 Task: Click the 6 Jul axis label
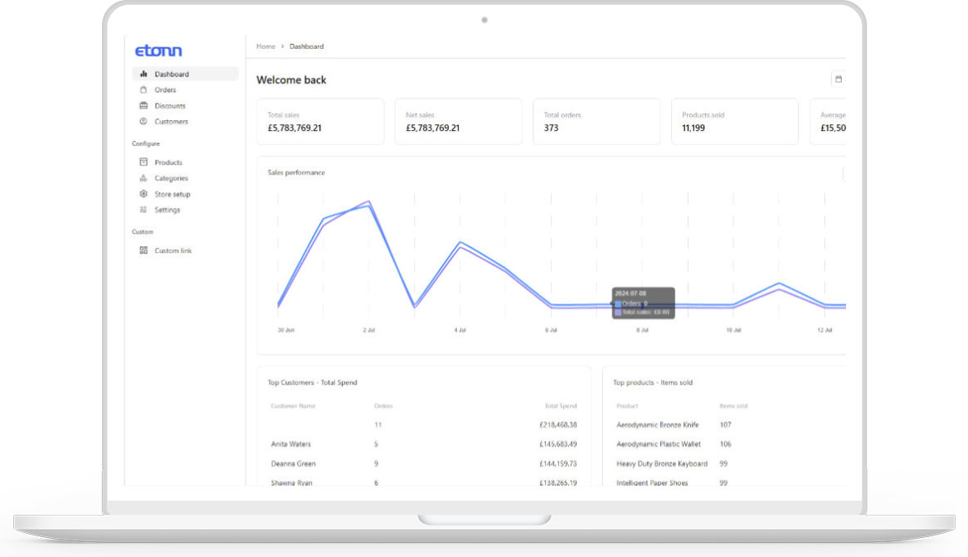(x=552, y=331)
